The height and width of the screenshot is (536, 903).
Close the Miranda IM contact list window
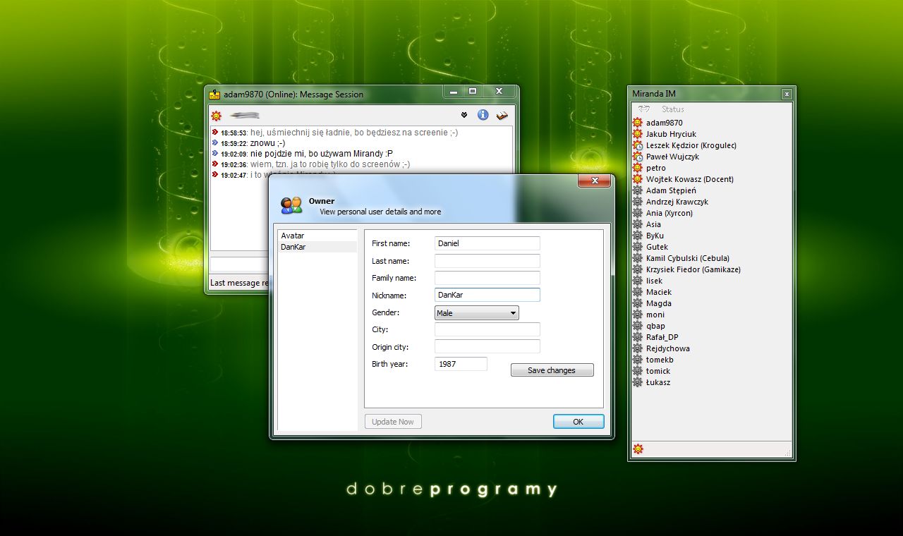tap(787, 95)
